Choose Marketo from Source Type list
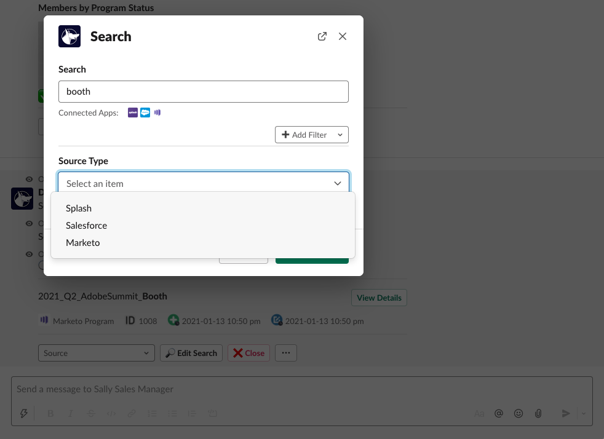This screenshot has width=604, height=439. [x=82, y=243]
